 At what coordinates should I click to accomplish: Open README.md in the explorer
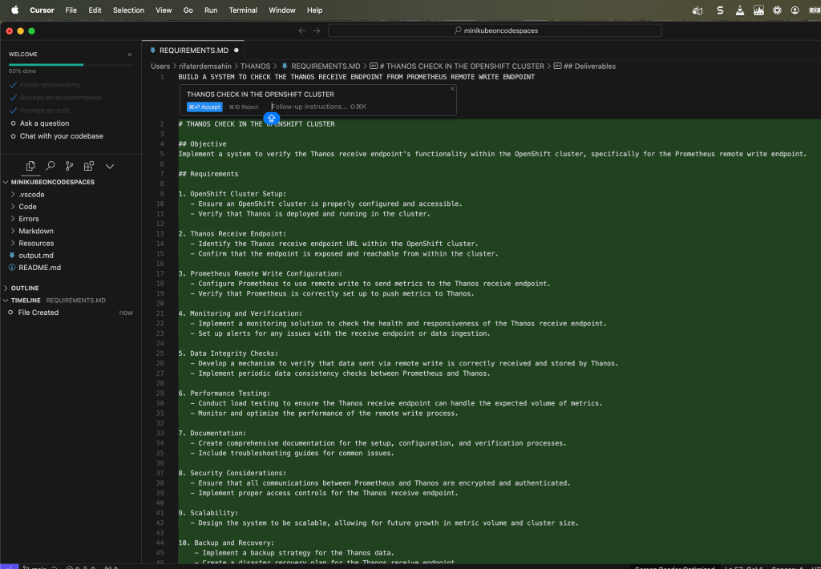pyautogui.click(x=40, y=268)
